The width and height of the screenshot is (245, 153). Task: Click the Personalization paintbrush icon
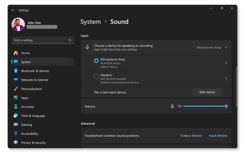pos(16,89)
